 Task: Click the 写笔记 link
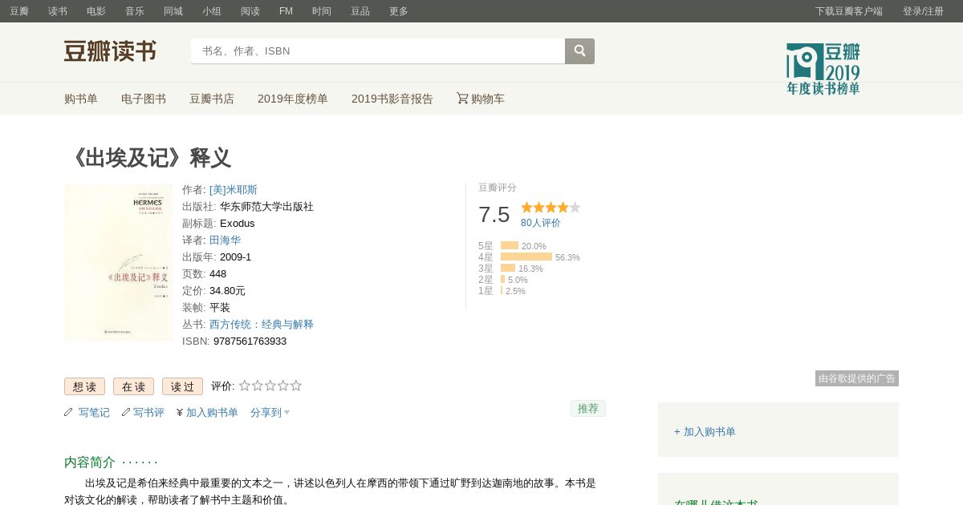pos(94,413)
